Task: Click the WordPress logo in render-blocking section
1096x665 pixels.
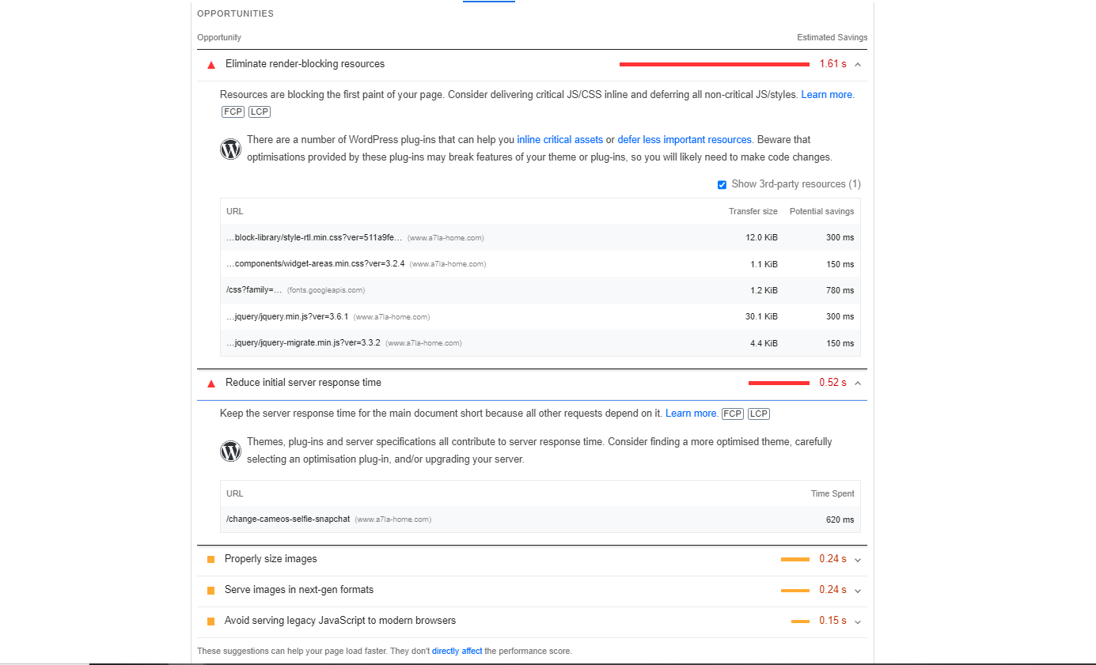Action: pyautogui.click(x=230, y=149)
